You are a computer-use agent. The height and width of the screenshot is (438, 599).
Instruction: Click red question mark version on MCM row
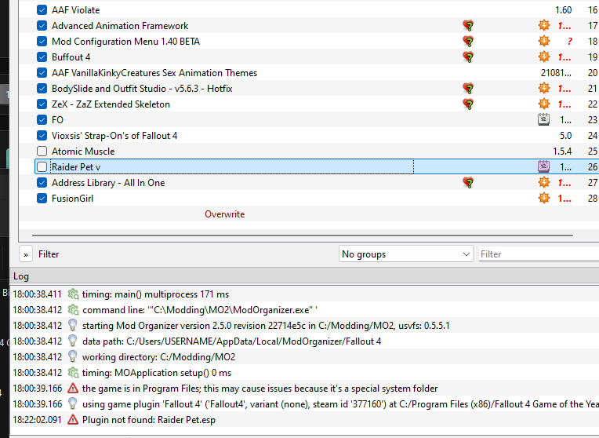tap(569, 42)
